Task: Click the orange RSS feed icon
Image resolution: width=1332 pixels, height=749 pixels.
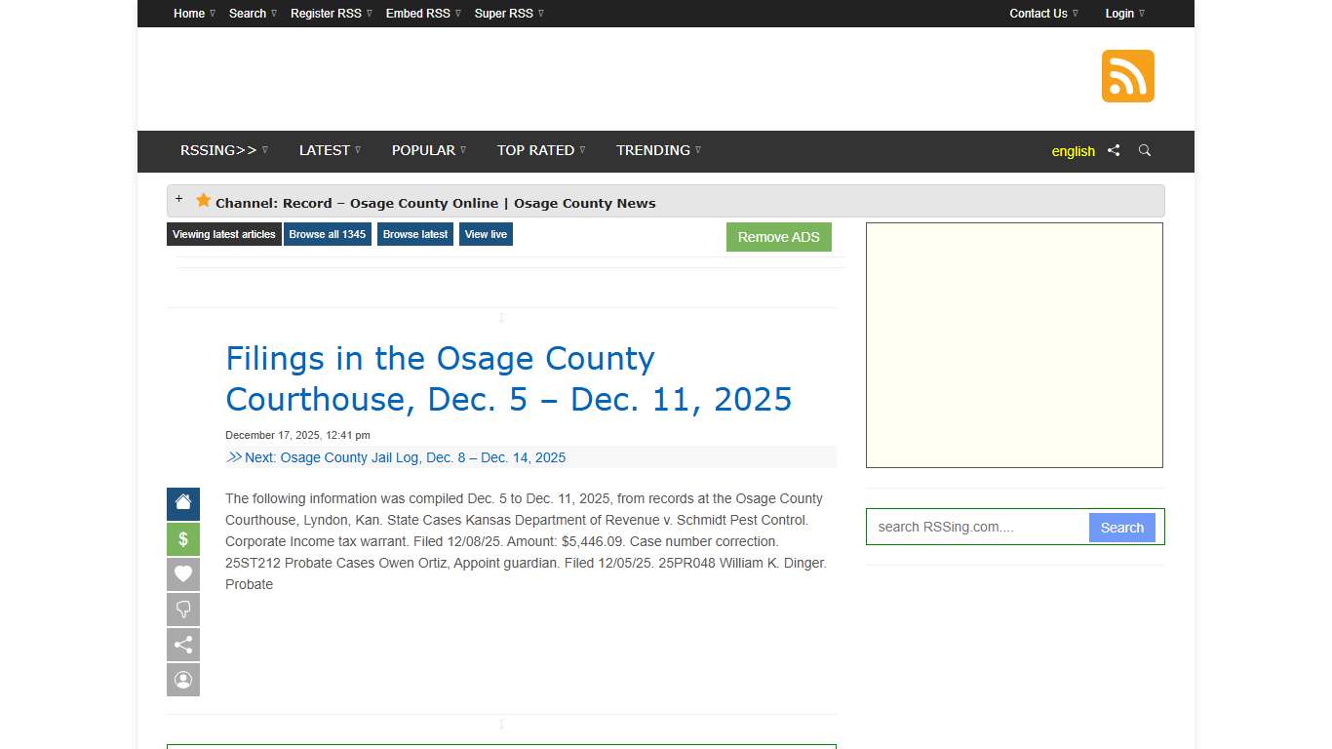Action: pos(1127,74)
